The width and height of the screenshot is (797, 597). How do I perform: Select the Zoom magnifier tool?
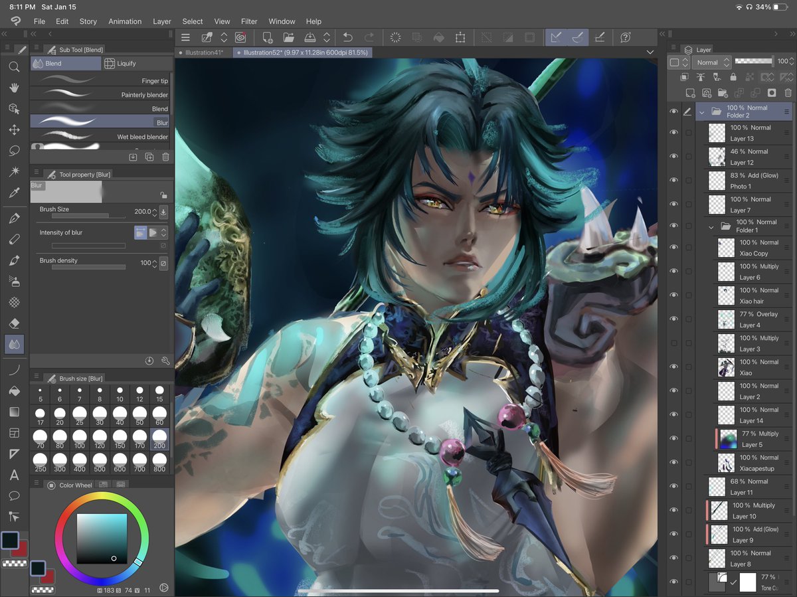click(x=14, y=66)
